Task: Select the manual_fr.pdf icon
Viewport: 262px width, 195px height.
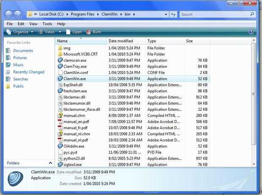Action: pos(60,128)
